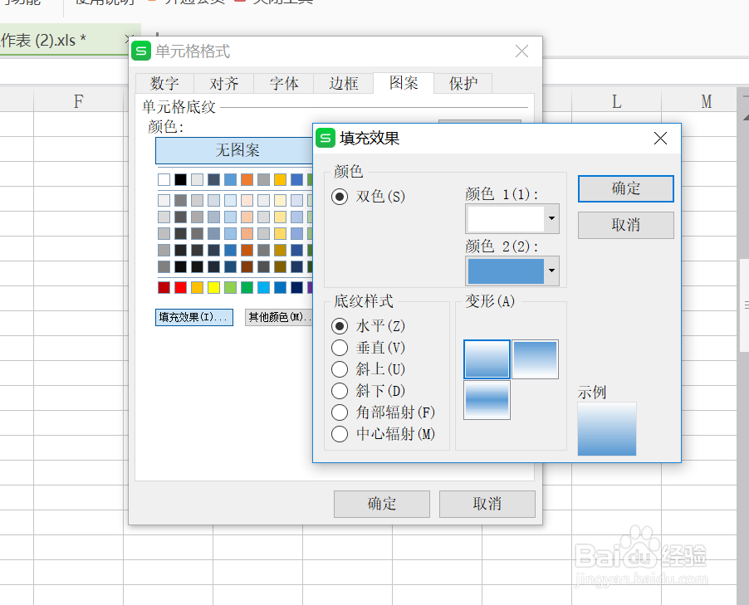Select the bottom-left gradient variant

(487, 401)
